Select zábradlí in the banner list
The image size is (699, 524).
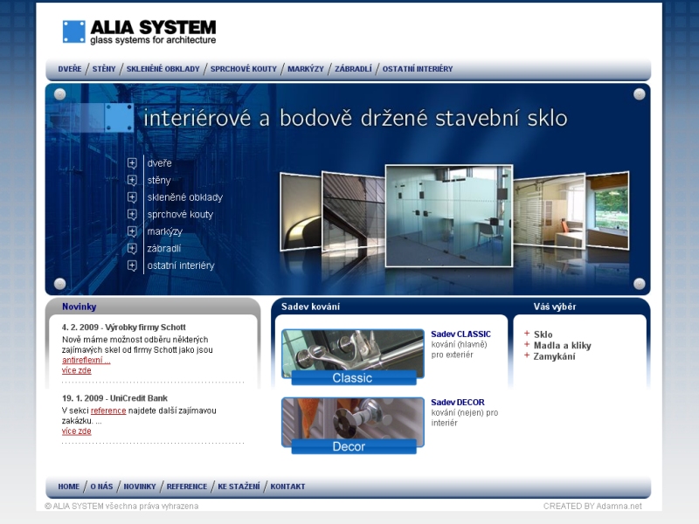(163, 248)
